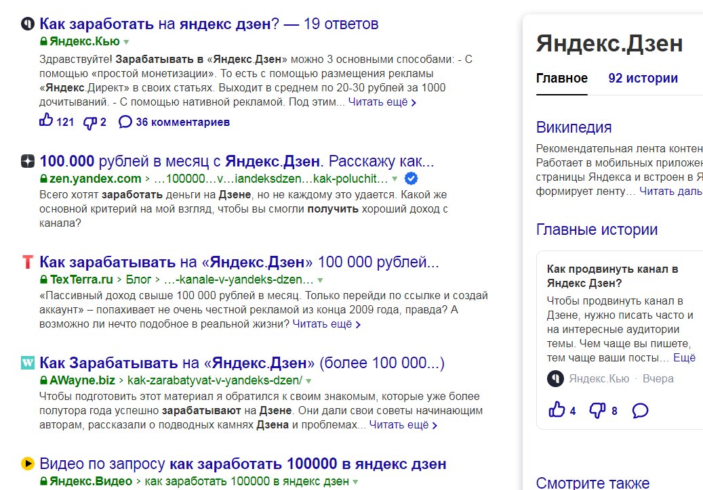Click the yellow play icon of the video result

point(28,464)
